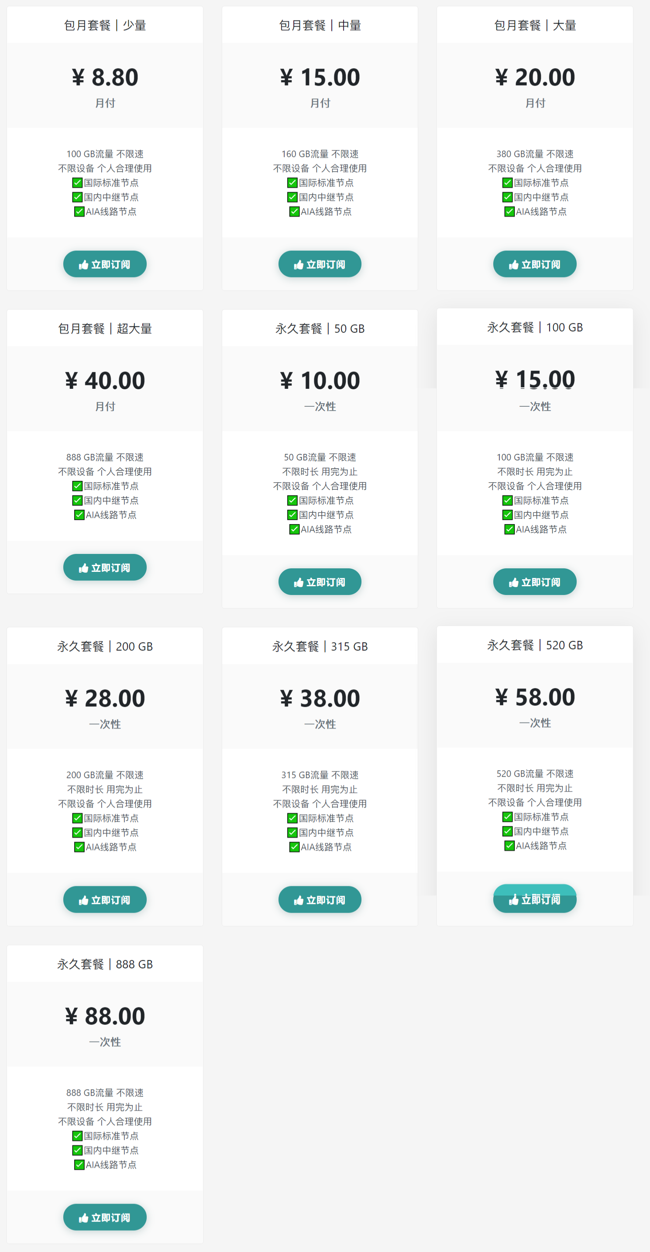The height and width of the screenshot is (1252, 650).
Task: Click 国际标准节点 checkmark in 少量 plan
Action: 77,183
